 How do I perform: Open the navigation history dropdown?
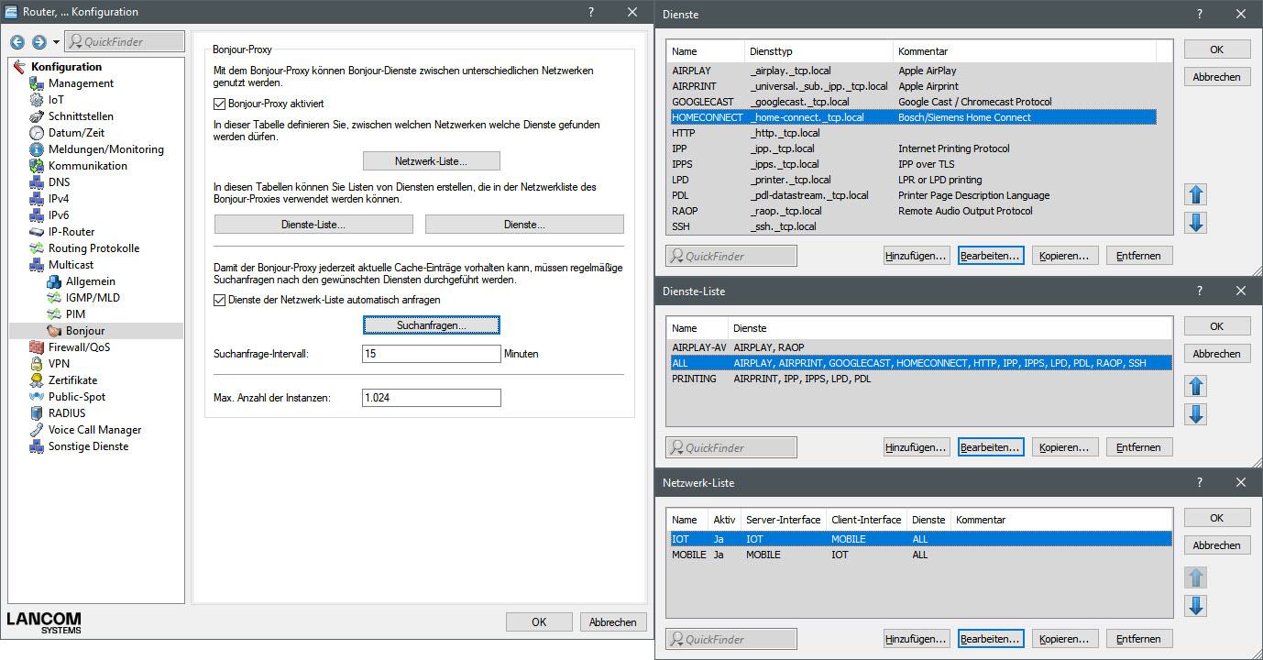pyautogui.click(x=55, y=41)
